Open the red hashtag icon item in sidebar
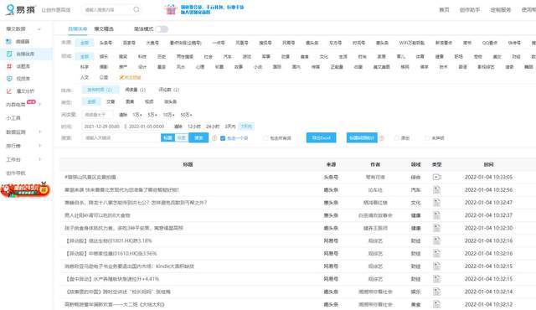Image resolution: width=536 pixels, height=310 pixels. (9, 66)
